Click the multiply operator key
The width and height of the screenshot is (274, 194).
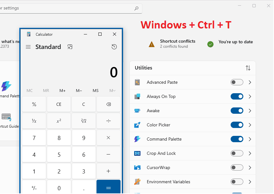pyautogui.click(x=109, y=138)
